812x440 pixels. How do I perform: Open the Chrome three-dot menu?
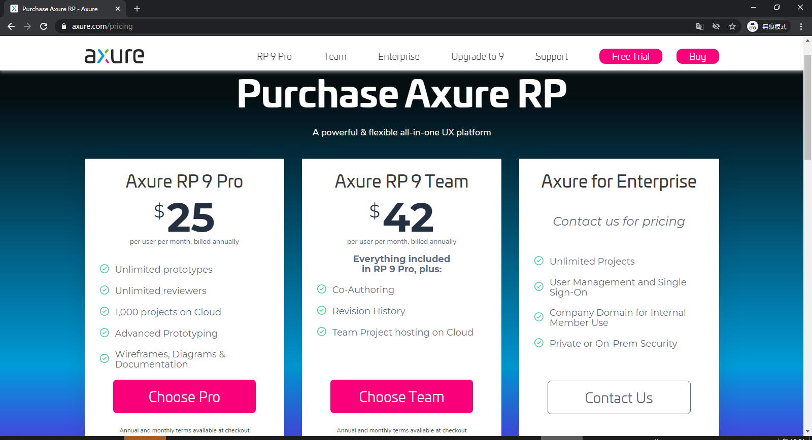801,26
